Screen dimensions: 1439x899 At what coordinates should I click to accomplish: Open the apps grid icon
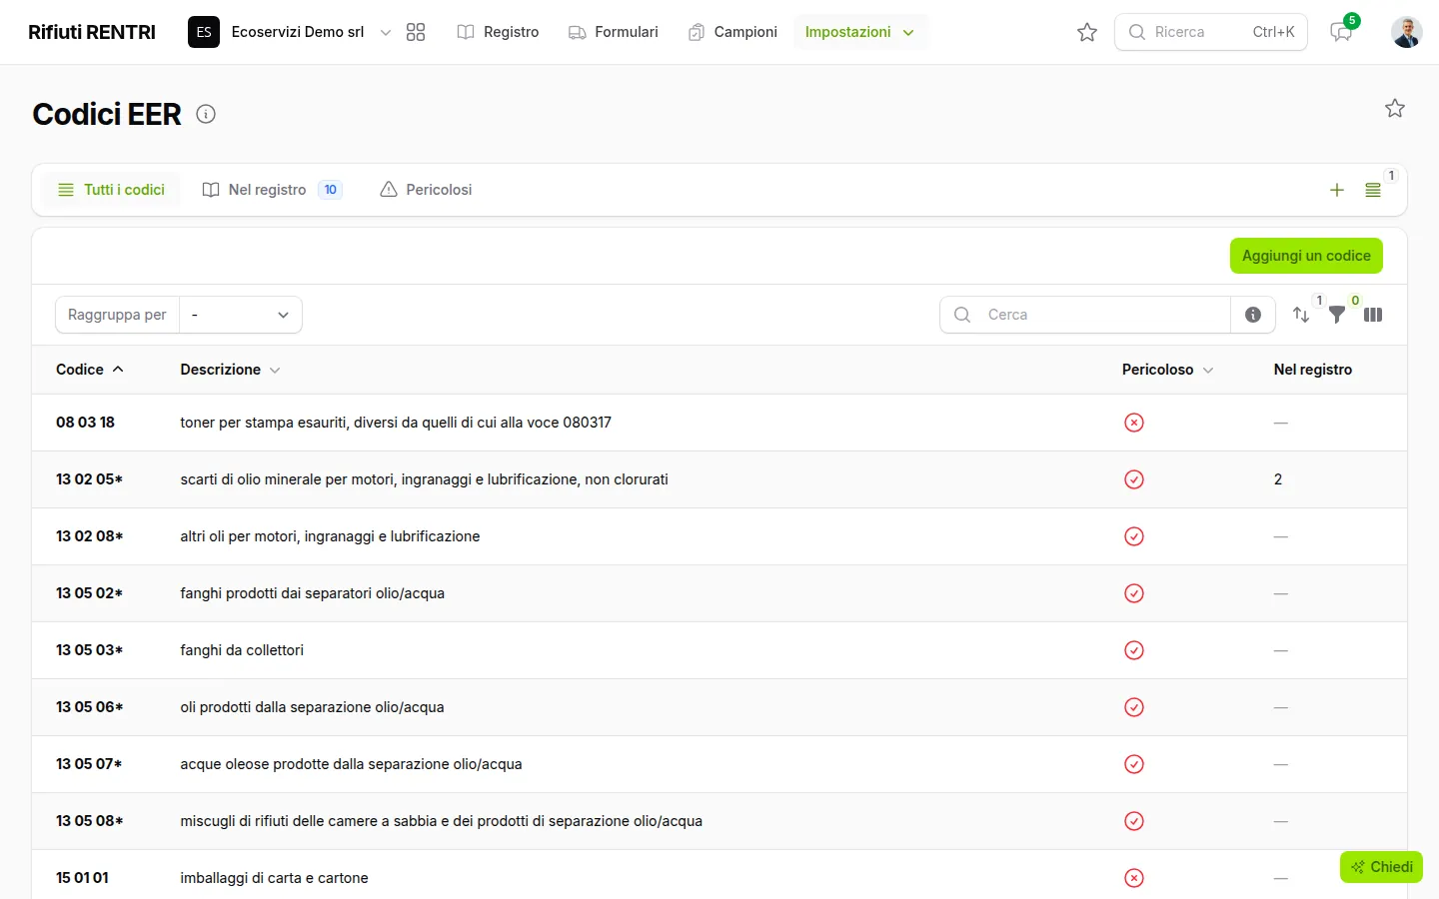[416, 32]
